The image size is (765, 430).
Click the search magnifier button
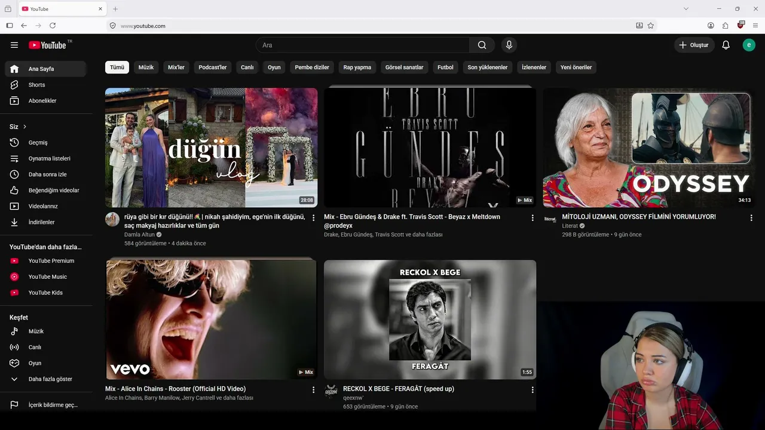pyautogui.click(x=482, y=45)
